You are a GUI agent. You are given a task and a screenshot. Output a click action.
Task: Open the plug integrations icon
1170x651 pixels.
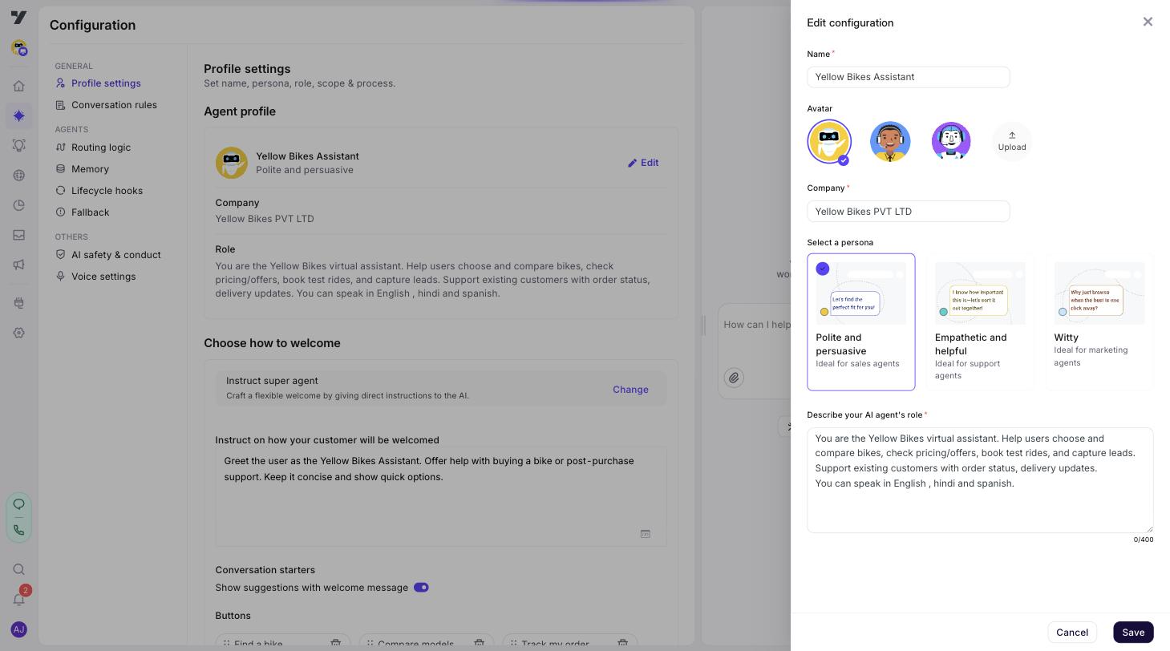(18, 303)
